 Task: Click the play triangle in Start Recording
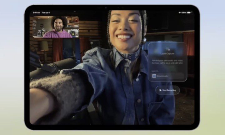coord(160,90)
